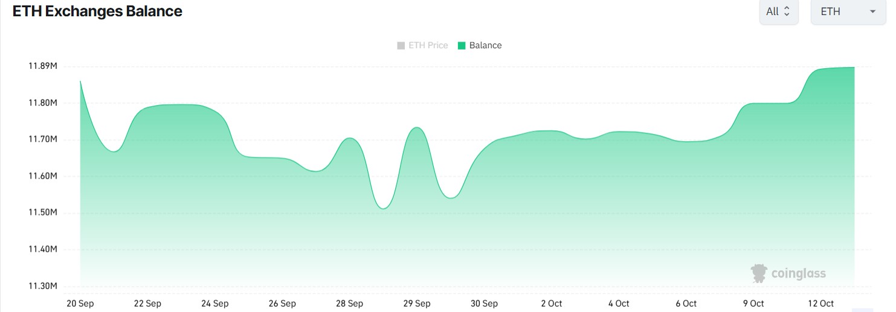Click the 11.60M y-axis label
896x312 pixels.
(43, 176)
